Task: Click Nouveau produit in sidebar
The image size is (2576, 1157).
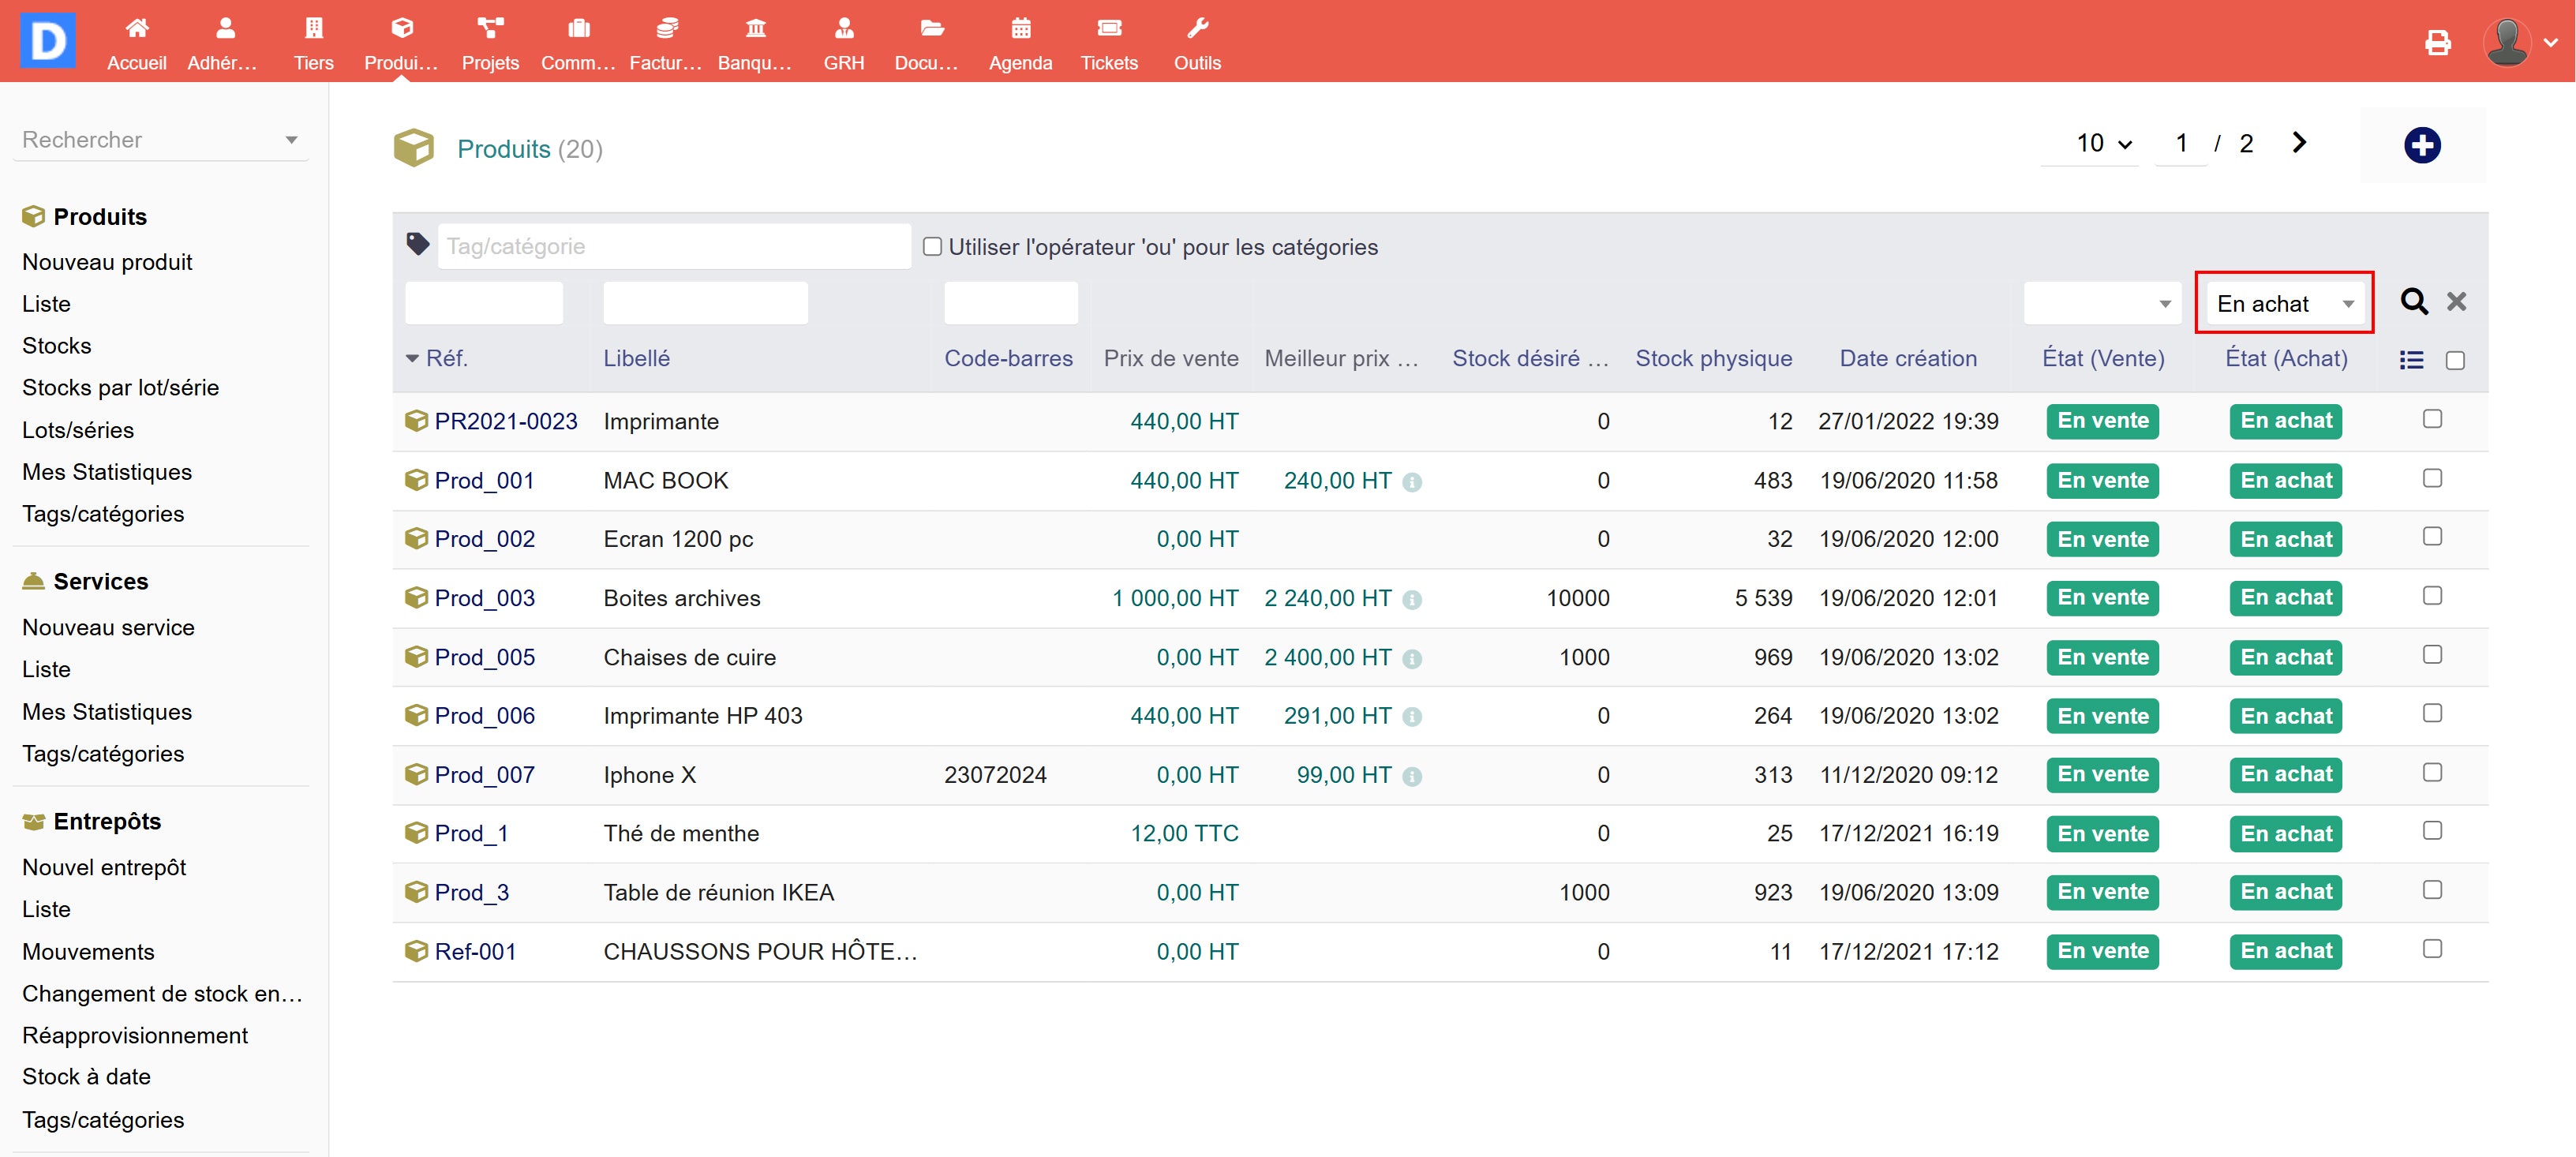Action: click(107, 262)
